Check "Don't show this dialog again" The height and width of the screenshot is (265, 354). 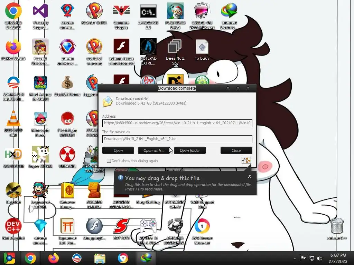109,161
